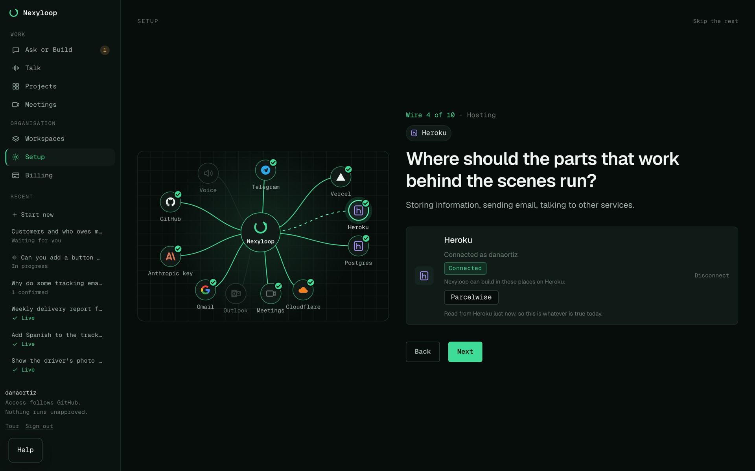Open Ask or Build chat icon
This screenshot has width=755, height=471.
pos(16,50)
